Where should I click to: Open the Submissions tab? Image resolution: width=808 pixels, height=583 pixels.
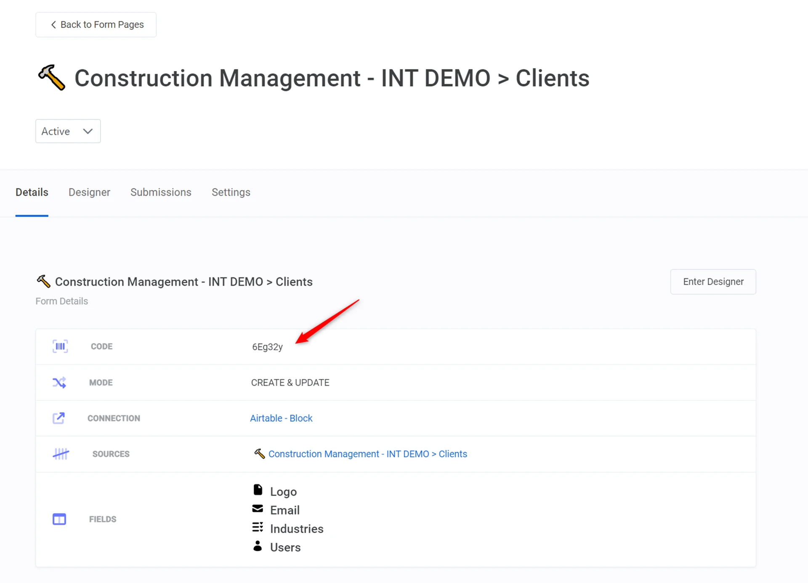coord(161,192)
